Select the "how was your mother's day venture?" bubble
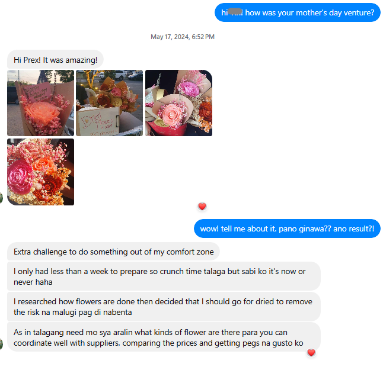Image resolution: width=383 pixels, height=367 pixels. (x=298, y=12)
